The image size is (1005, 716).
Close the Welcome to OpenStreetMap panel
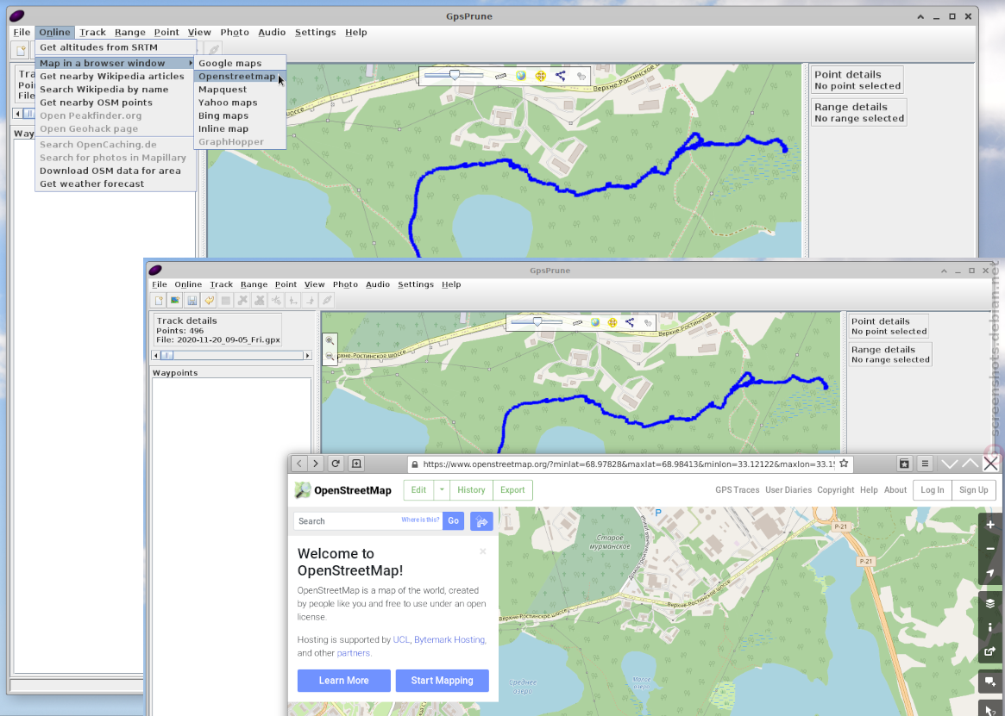coord(482,551)
